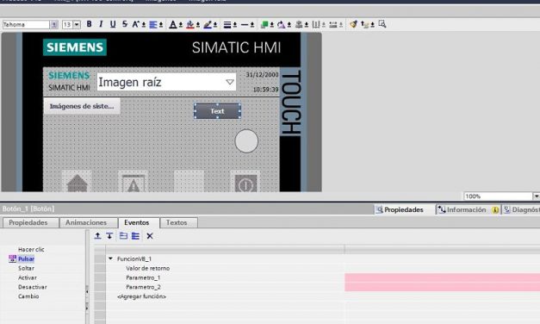Open the font size 13 dropdown

77,24
